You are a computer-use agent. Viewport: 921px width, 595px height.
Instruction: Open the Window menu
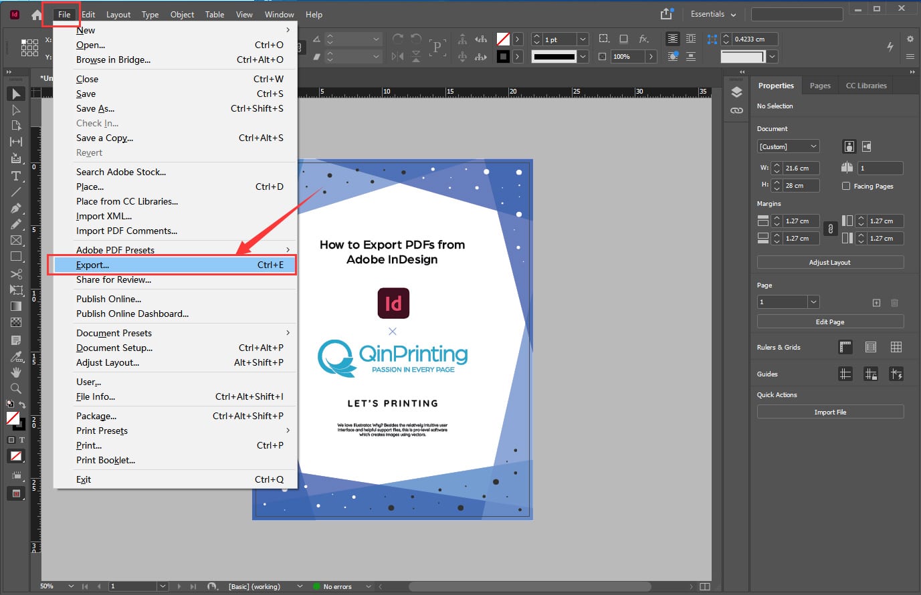(x=279, y=14)
